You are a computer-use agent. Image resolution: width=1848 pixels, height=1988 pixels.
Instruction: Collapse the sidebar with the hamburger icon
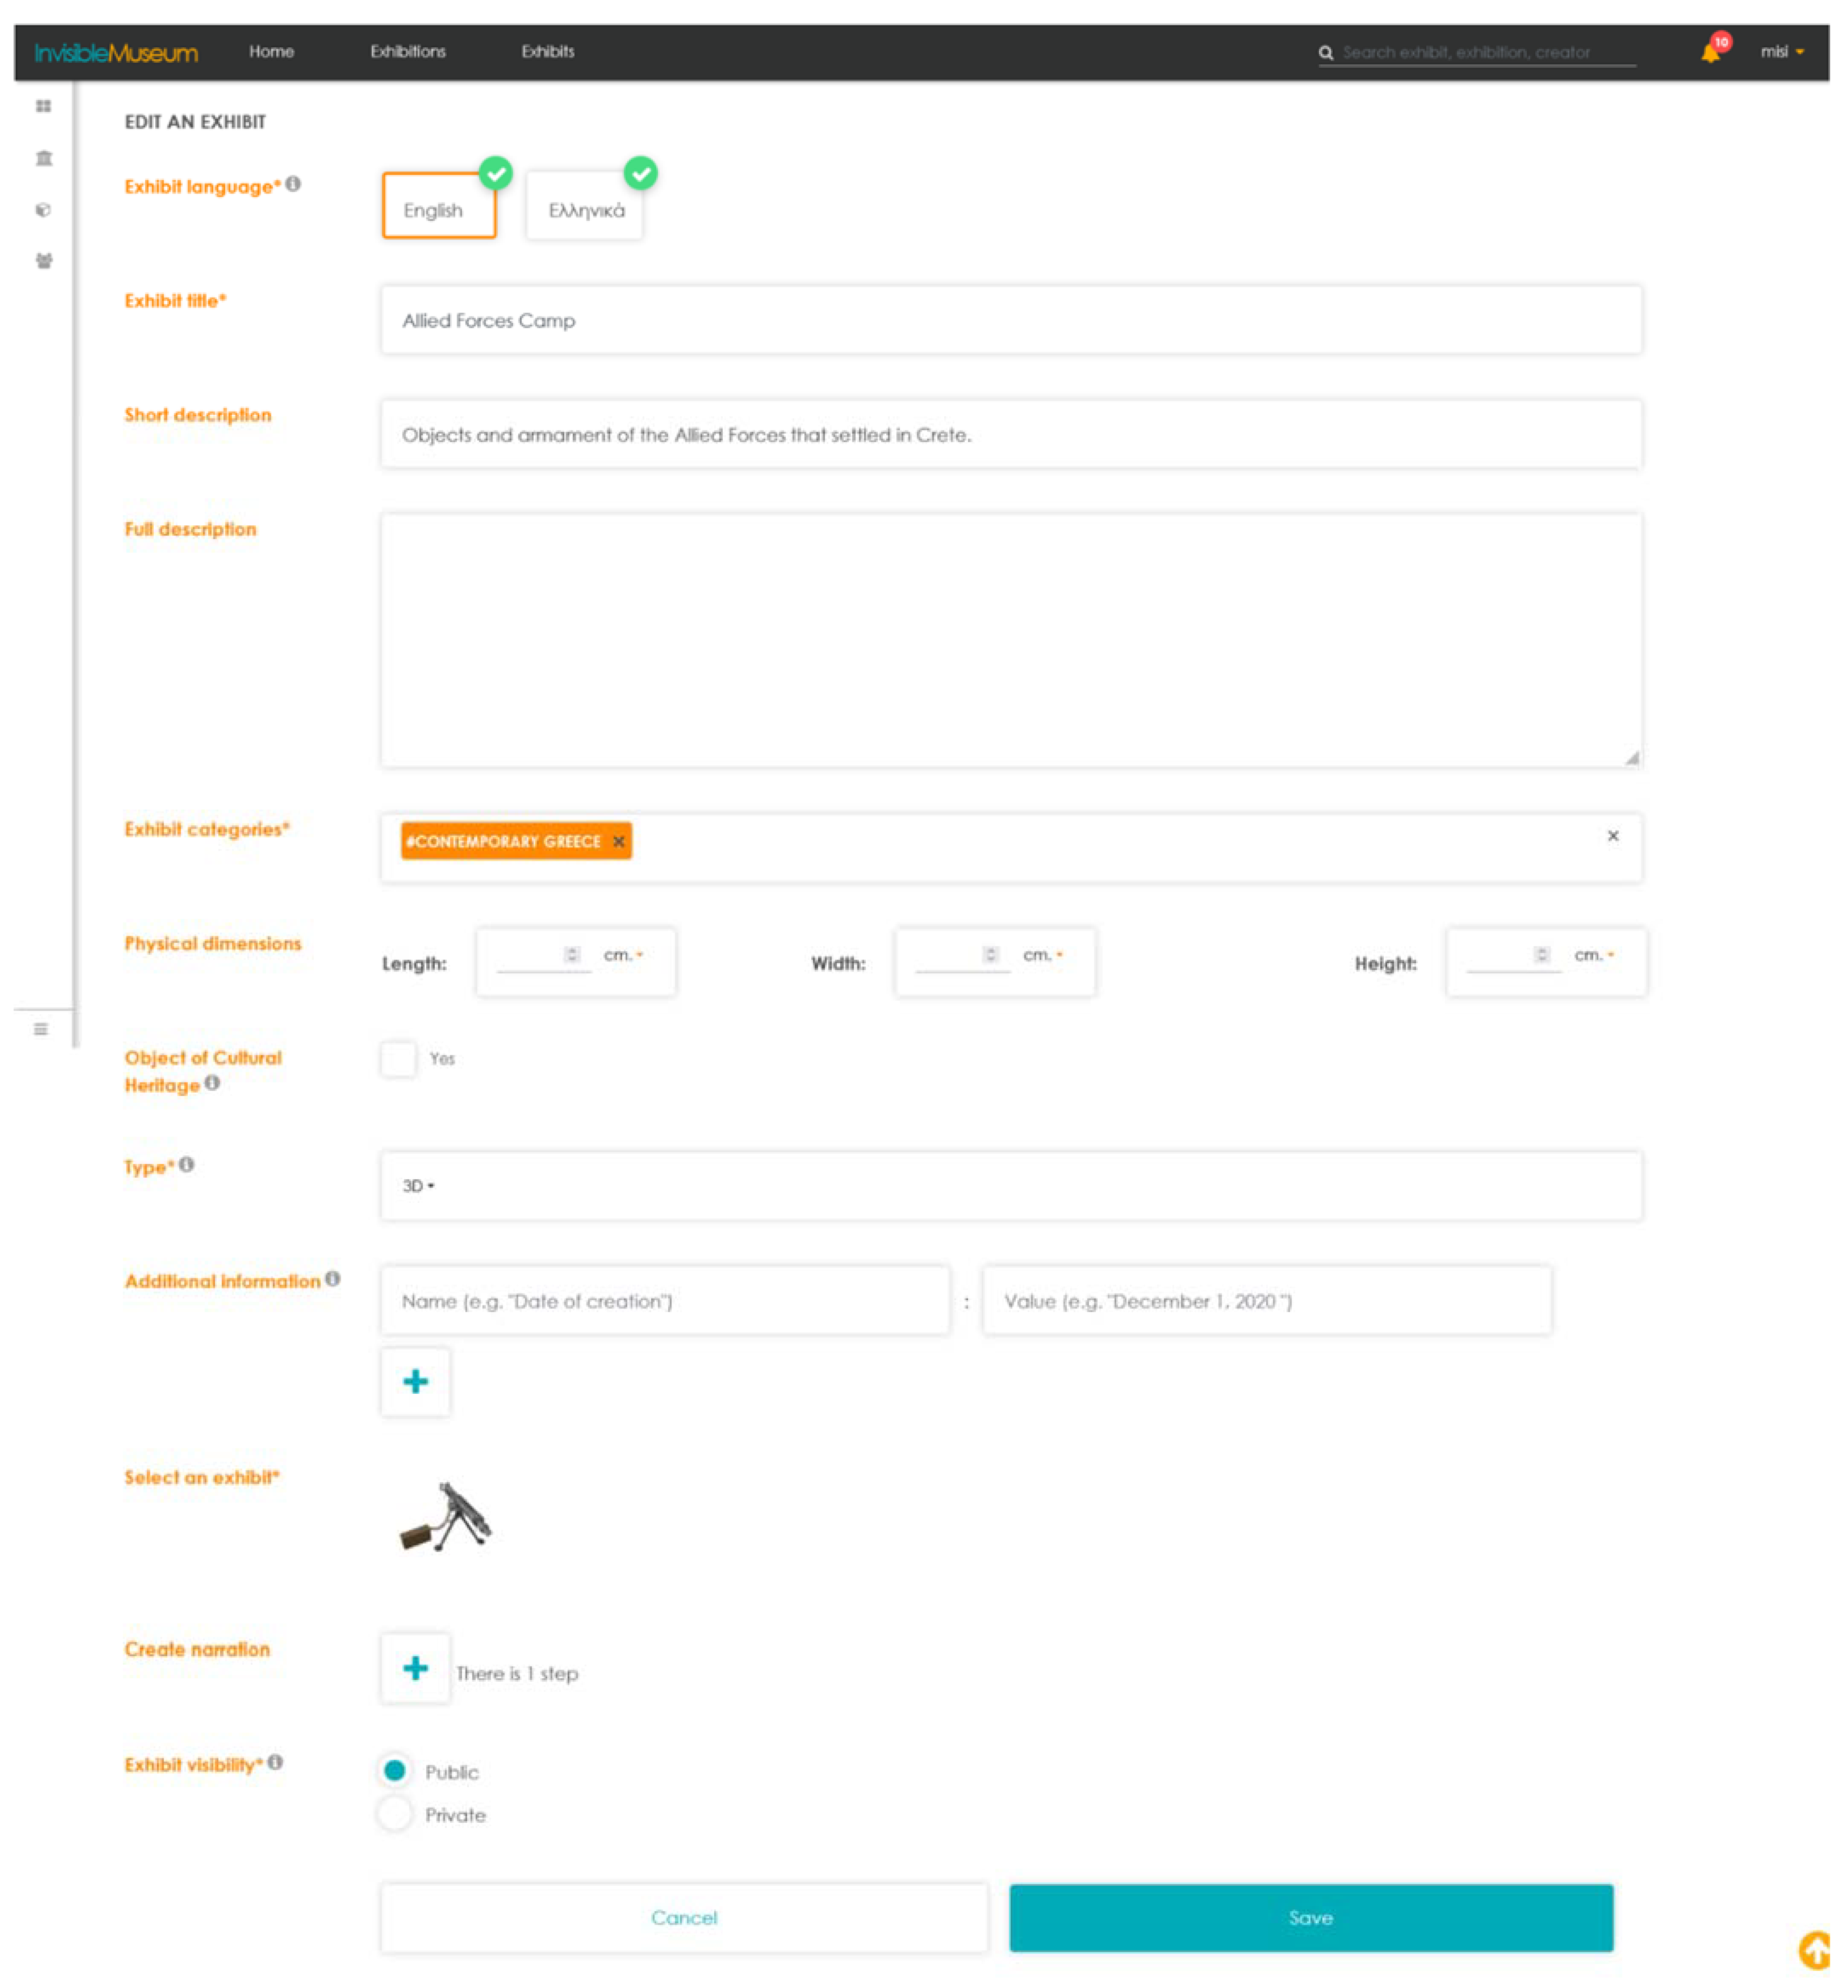[x=40, y=1029]
